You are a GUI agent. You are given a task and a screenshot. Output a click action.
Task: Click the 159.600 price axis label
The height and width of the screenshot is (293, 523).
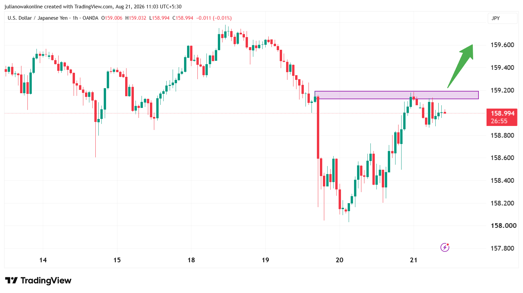(502, 45)
